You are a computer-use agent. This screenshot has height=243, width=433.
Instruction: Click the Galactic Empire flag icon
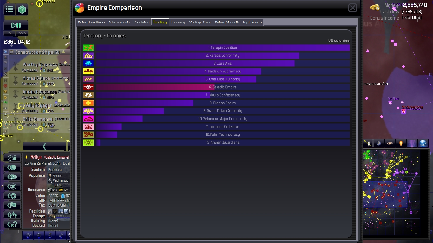point(88,87)
